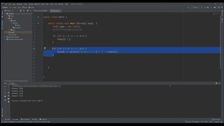Open Run panel settings gear
Viewport: 224px width, 126px height.
[x=216, y=83]
